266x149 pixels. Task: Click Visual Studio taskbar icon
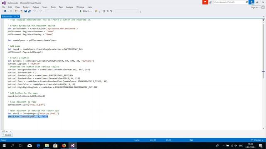[72, 145]
